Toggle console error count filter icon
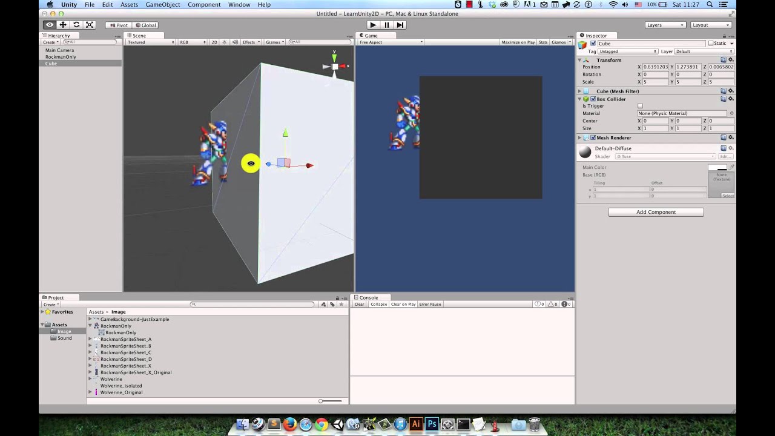Screen dimensions: 775x436 pos(567,304)
